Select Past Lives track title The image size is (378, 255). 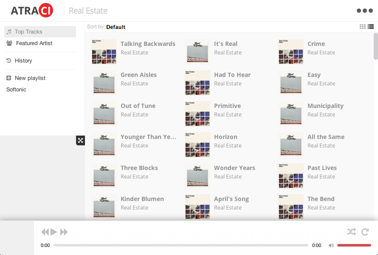point(322,168)
